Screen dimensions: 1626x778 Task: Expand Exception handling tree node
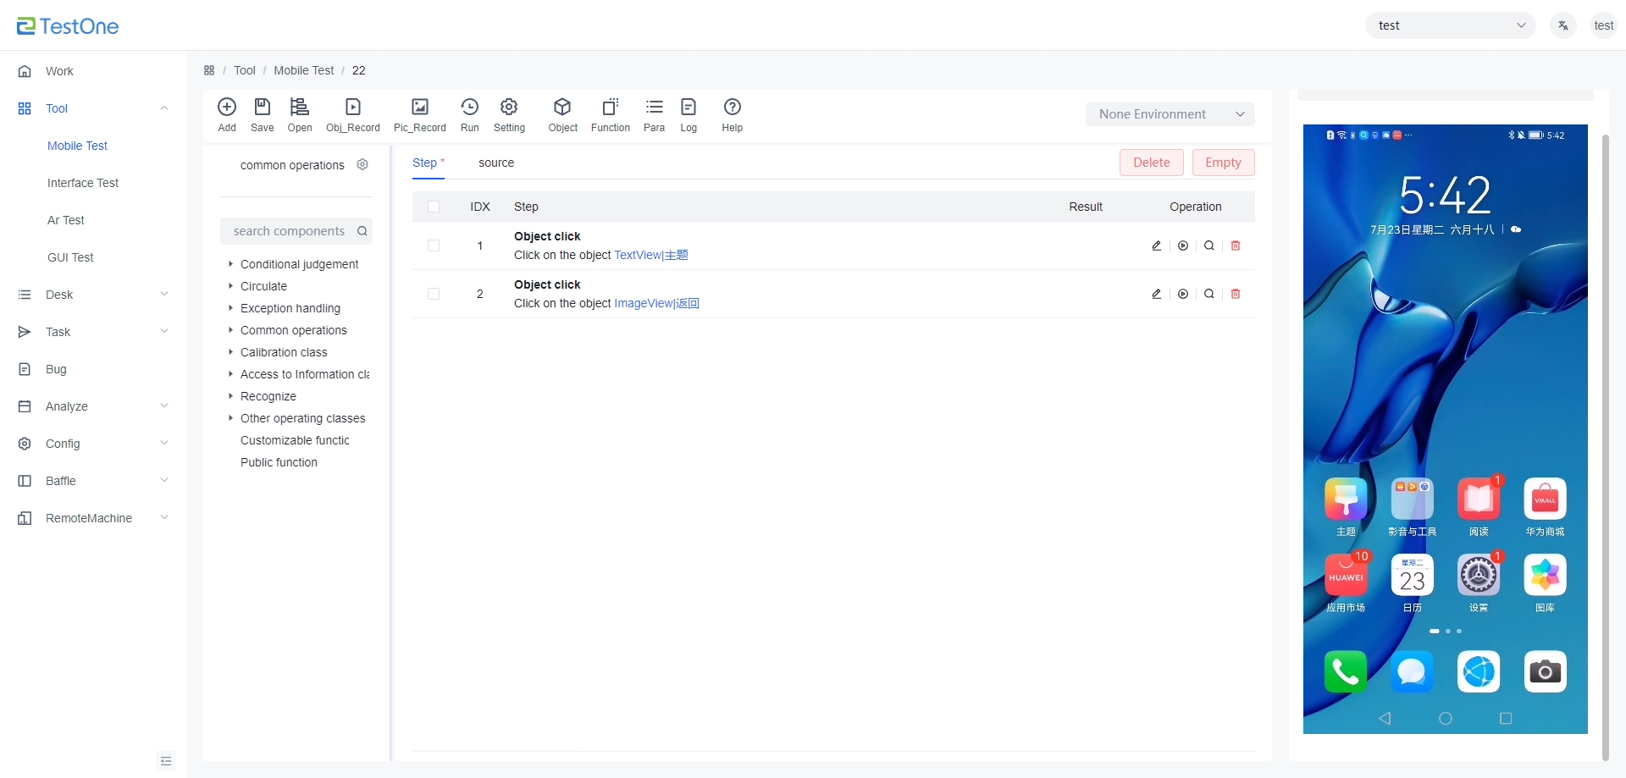230,308
